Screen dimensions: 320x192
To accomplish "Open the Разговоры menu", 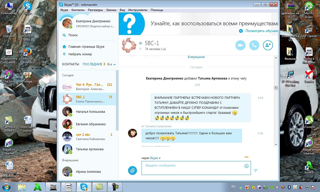I will pos(95,10).
